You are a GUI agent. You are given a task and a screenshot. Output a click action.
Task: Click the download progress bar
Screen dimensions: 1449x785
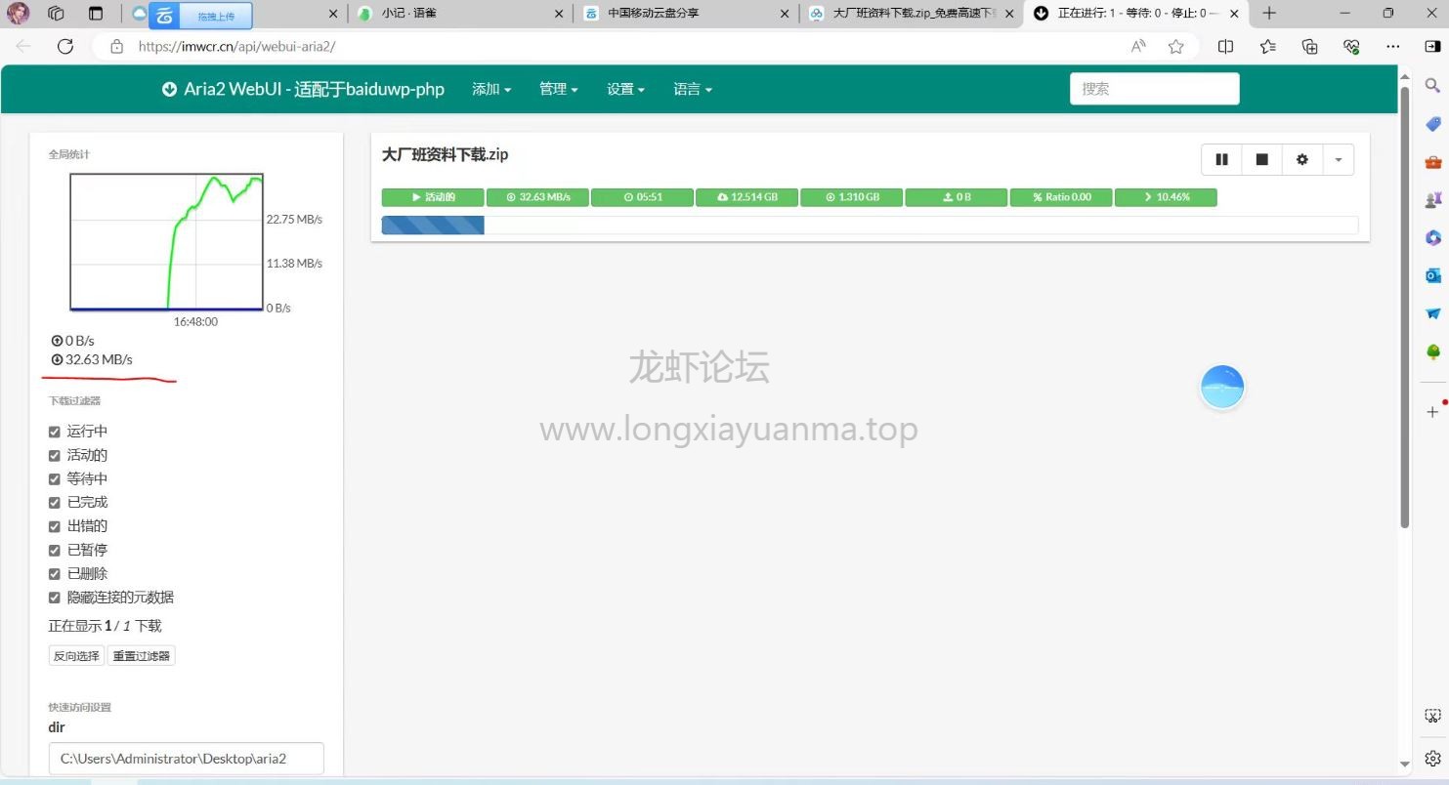click(870, 226)
